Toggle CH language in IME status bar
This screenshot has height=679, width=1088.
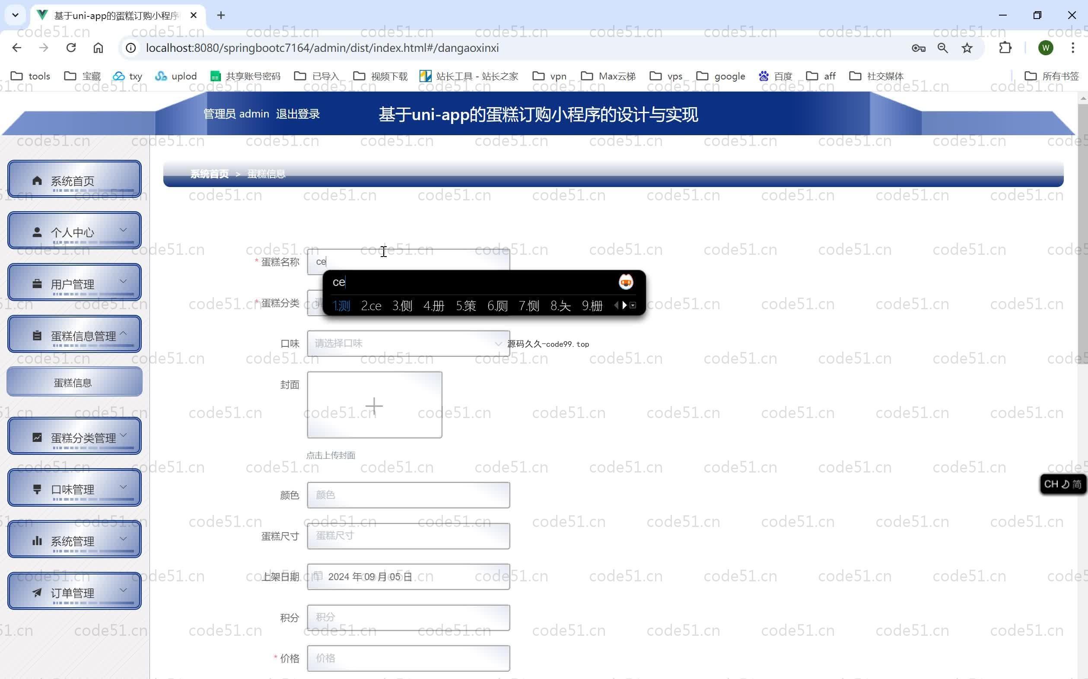coord(1051,484)
